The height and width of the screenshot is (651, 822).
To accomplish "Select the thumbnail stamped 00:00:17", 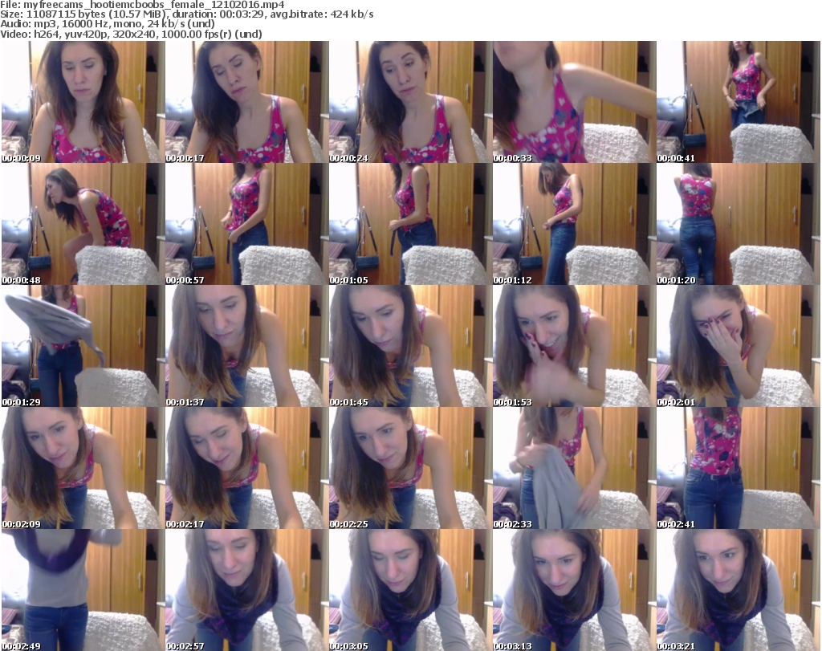I will click(247, 102).
